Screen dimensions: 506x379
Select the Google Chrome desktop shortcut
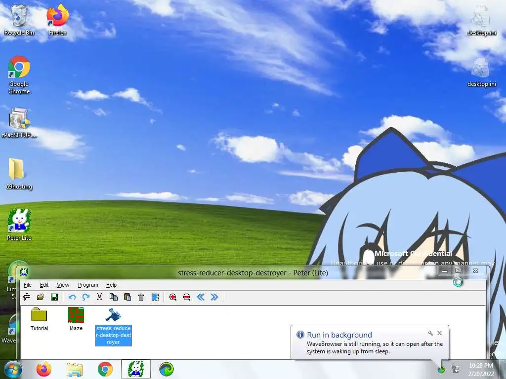tap(19, 75)
